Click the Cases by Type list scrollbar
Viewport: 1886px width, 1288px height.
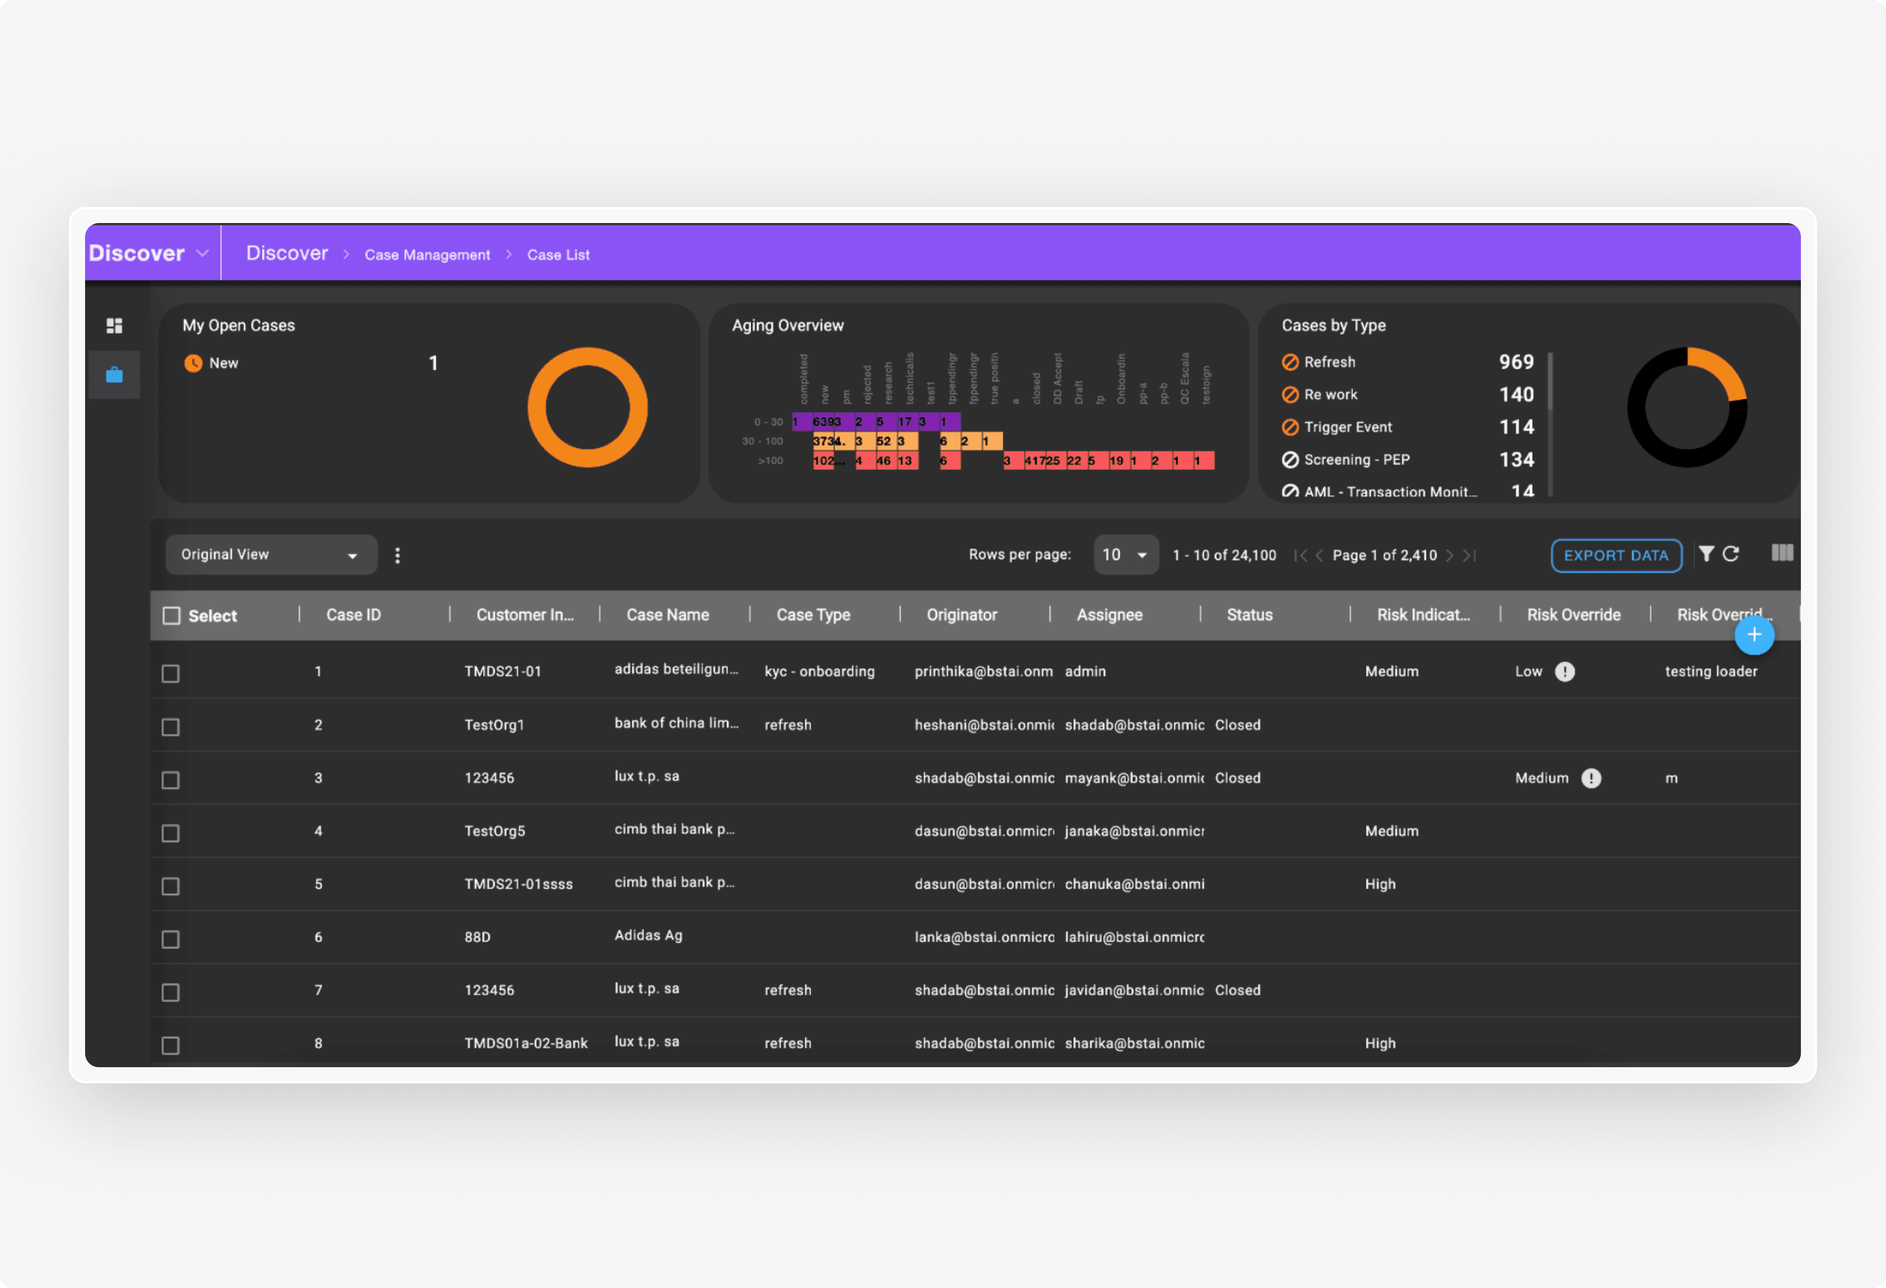[1550, 382]
